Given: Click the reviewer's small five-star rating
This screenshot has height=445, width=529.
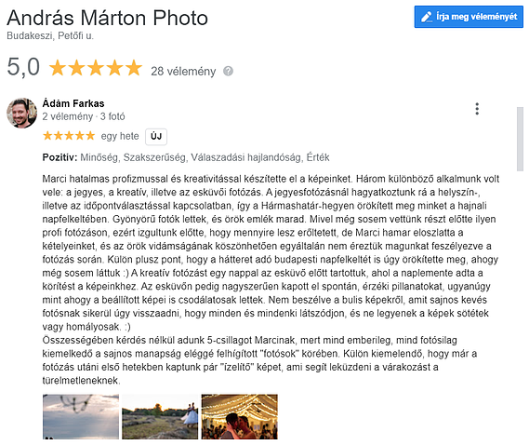Looking at the screenshot, I should [69, 136].
